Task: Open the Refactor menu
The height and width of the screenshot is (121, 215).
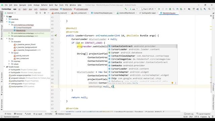Action: (x=44, y=5)
